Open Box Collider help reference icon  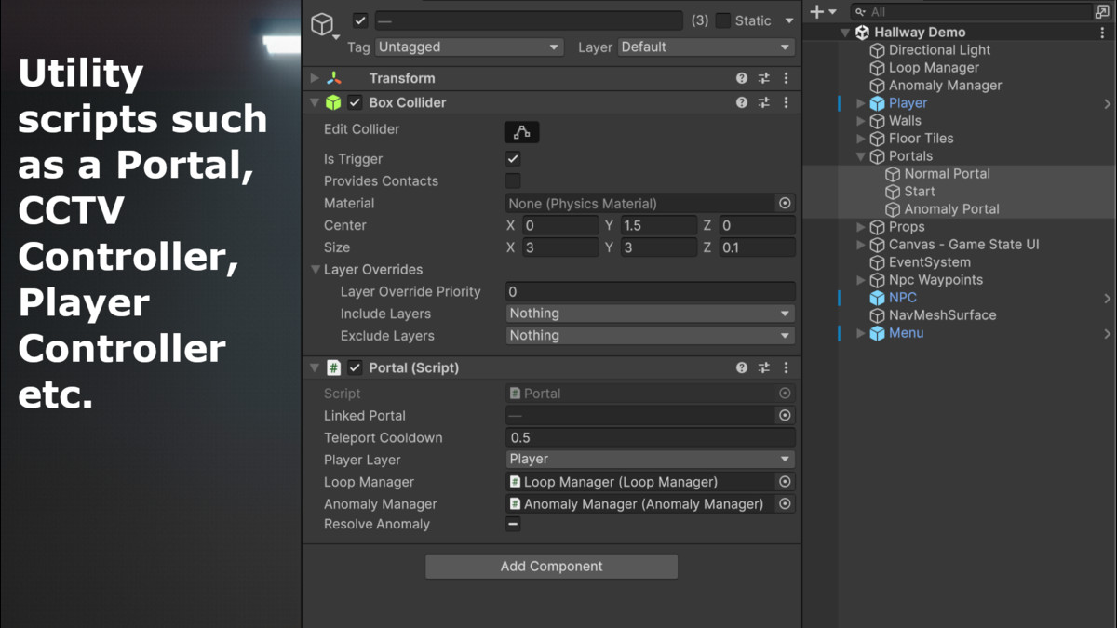742,102
